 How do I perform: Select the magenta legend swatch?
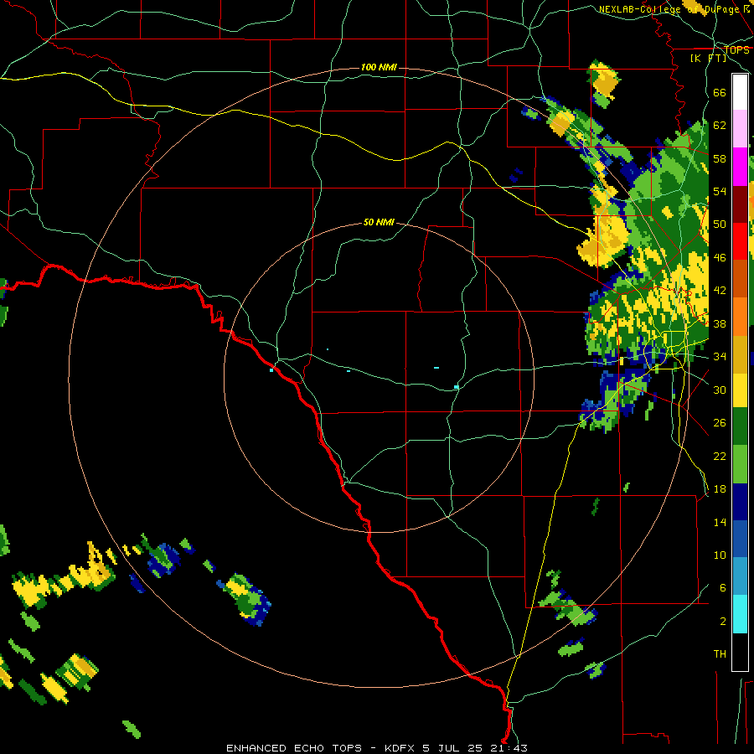(x=740, y=167)
